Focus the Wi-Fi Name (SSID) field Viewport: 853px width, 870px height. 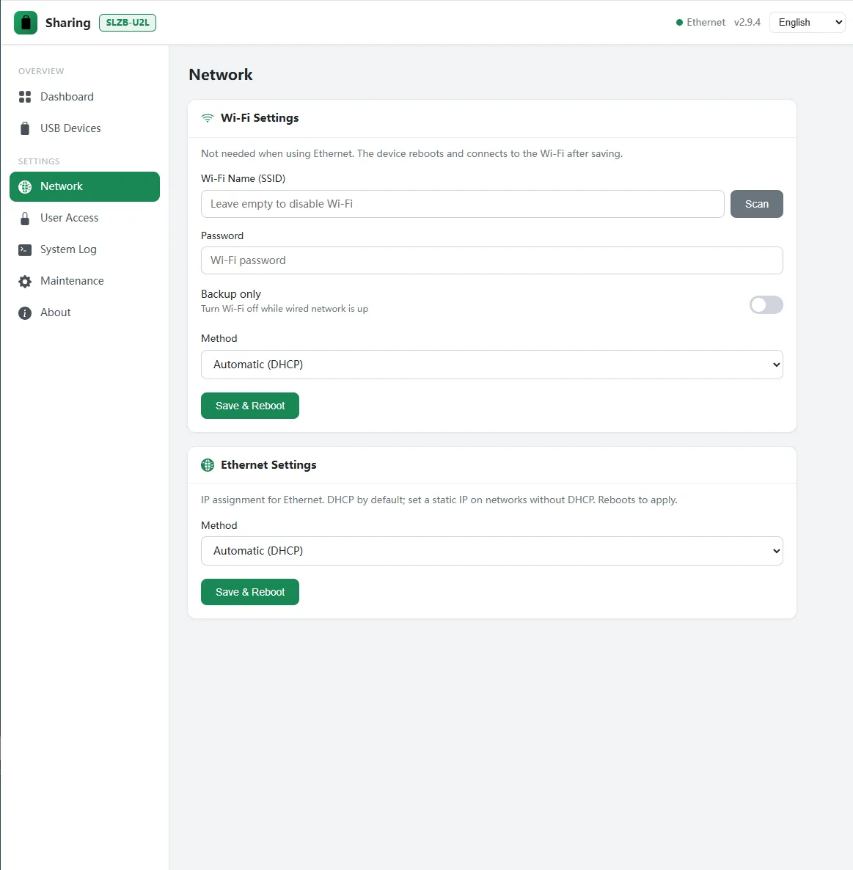(463, 204)
